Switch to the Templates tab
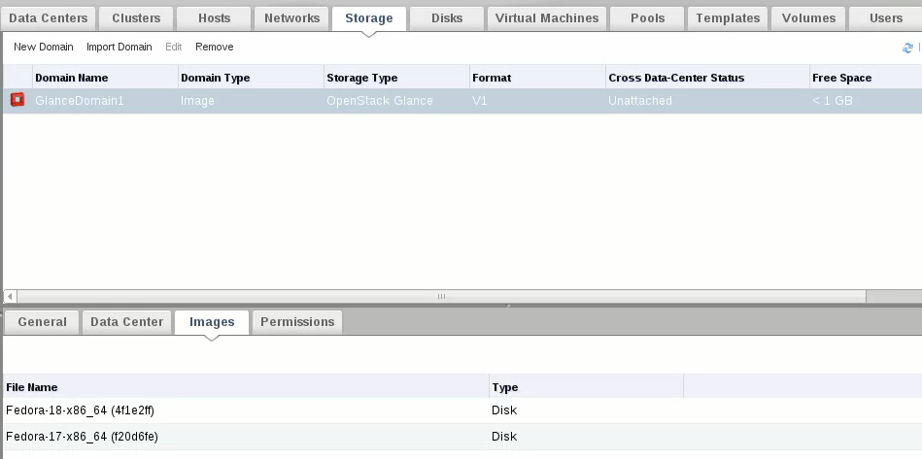Screen dimensions: 922x459 (728, 18)
